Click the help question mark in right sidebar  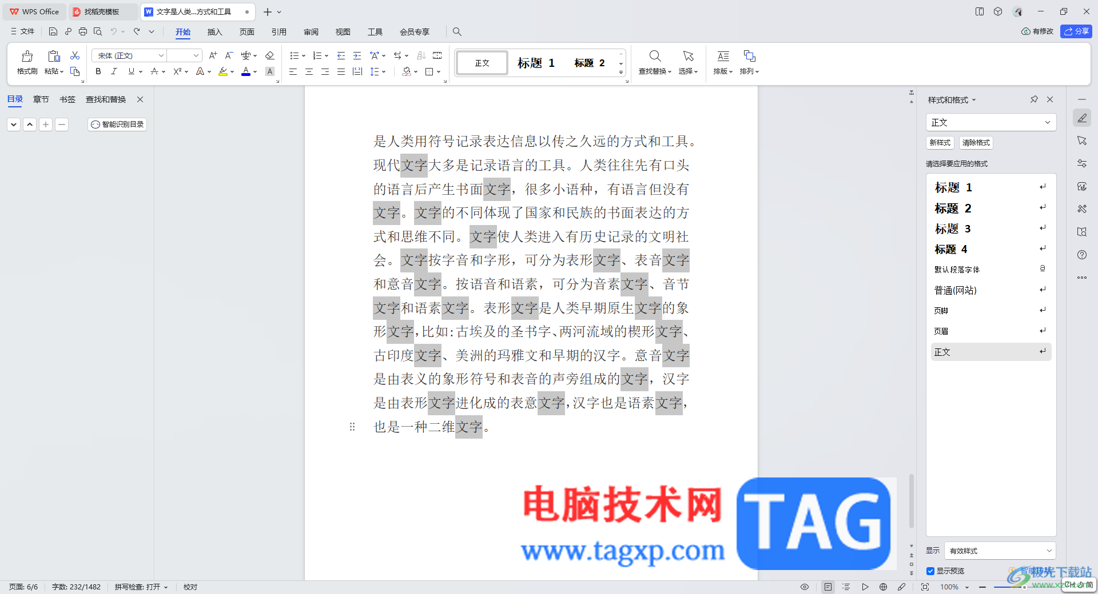tap(1082, 255)
